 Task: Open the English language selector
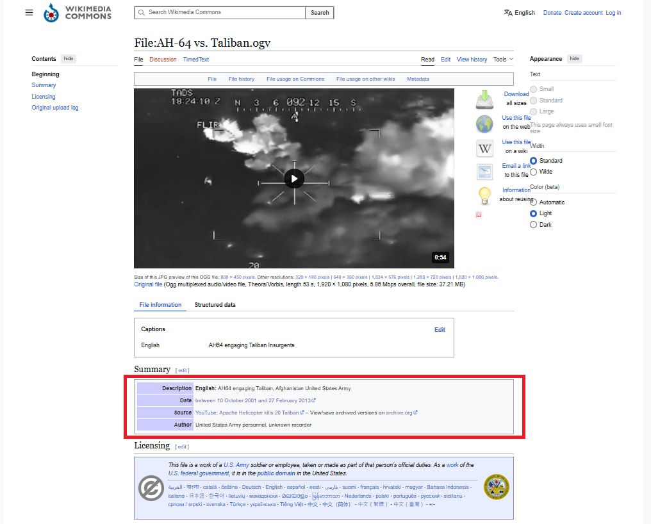point(519,13)
